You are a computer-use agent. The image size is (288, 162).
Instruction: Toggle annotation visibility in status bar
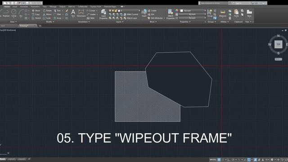(255, 160)
